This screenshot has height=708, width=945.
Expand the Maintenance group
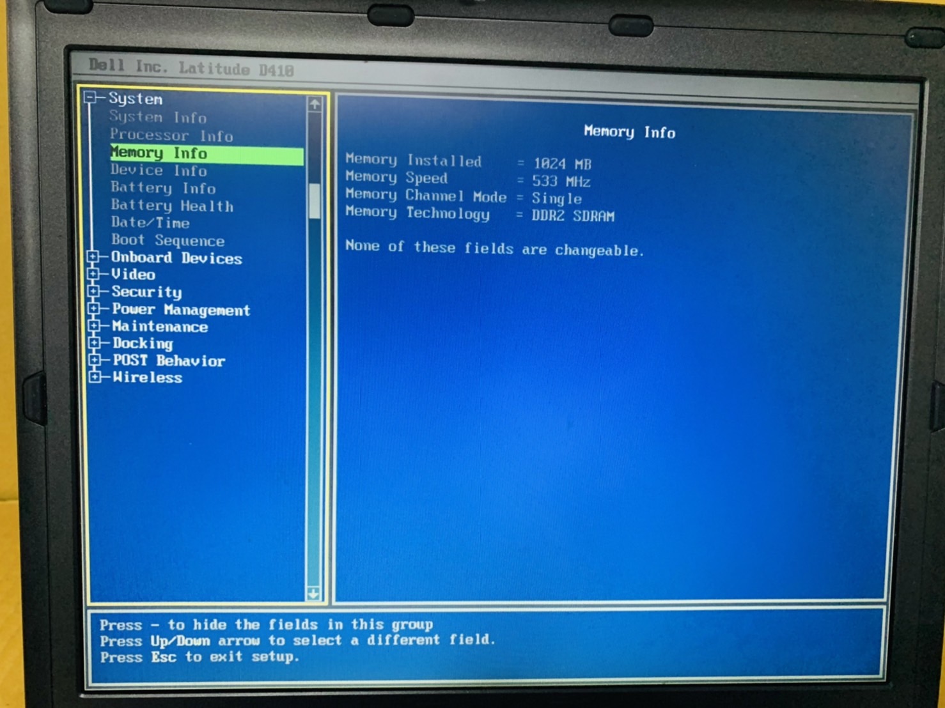coord(94,326)
